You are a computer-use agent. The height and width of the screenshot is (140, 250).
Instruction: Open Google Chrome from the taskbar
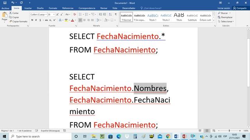pyautogui.click(x=168, y=136)
